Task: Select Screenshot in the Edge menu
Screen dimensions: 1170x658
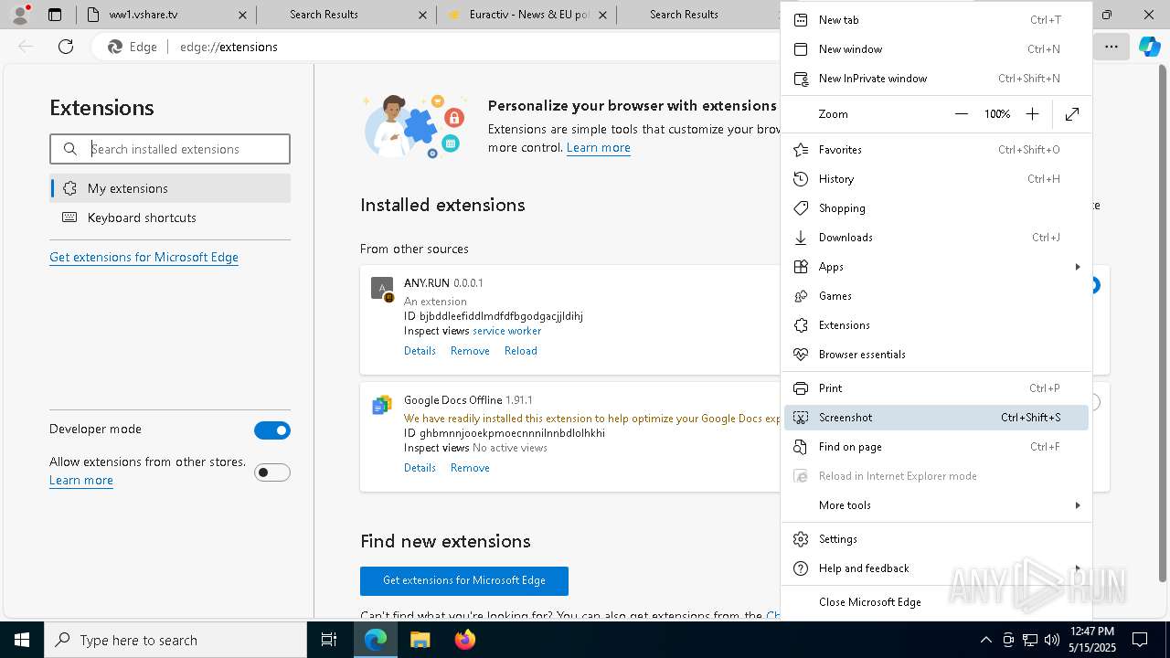Action: pos(936,418)
